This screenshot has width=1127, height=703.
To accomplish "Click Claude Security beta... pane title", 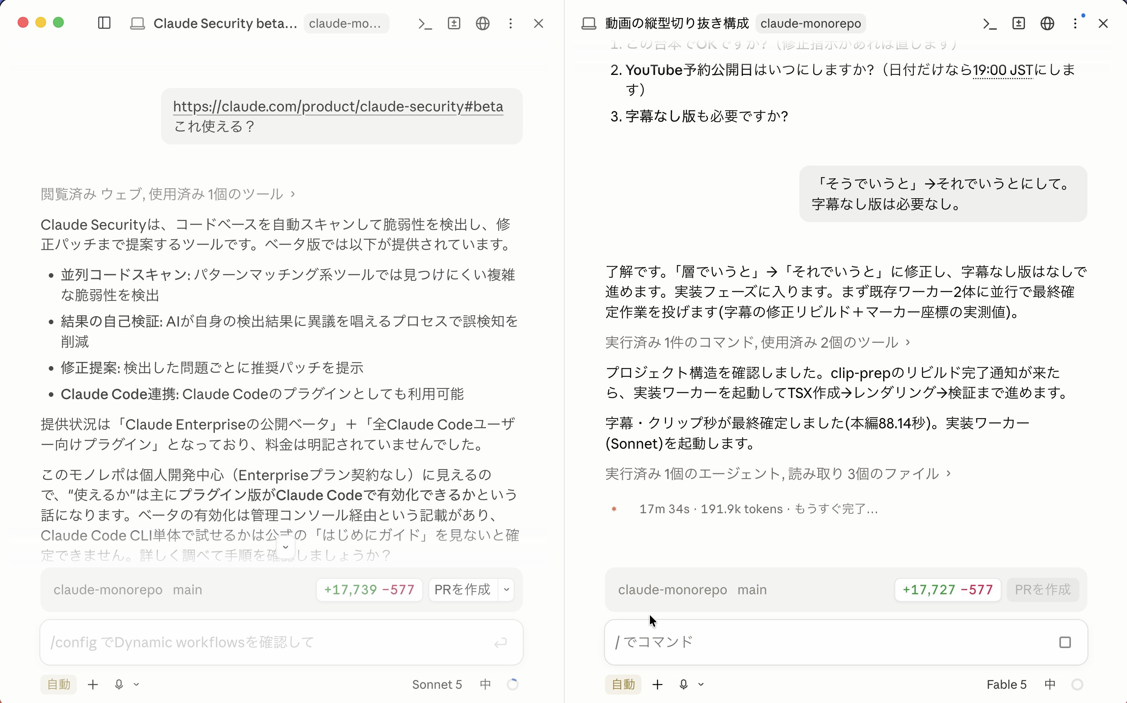I will coord(225,23).
